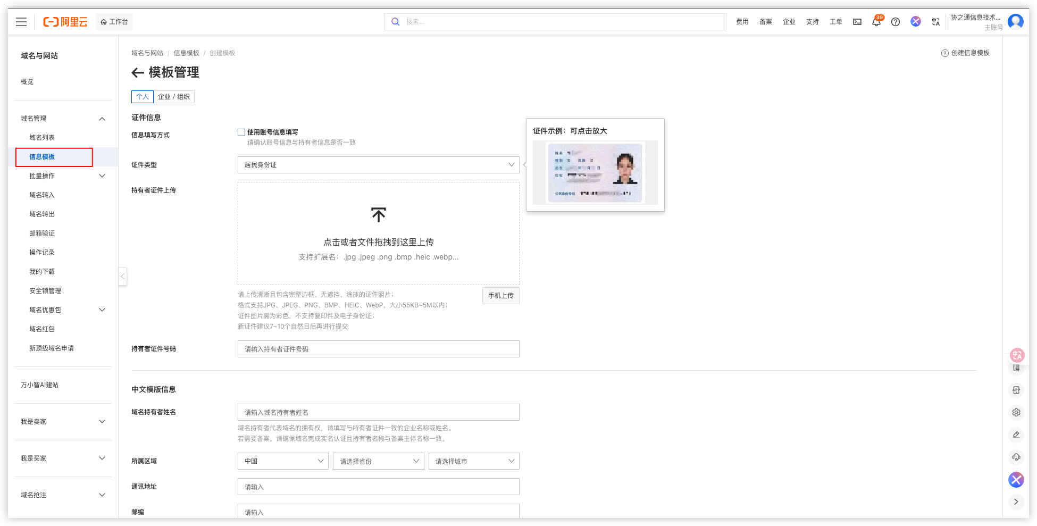Click the back arrow beside 模板管理

(138, 73)
